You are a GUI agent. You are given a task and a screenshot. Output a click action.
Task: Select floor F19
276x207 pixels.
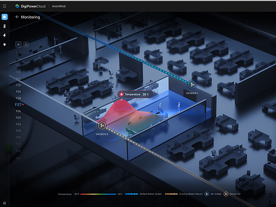pos(19,158)
